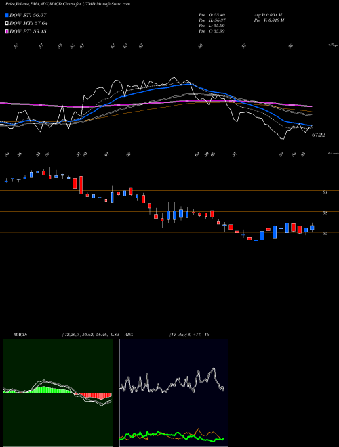Click the white DOW MT legend swatch
This screenshot has width=339, height=447.
point(7,24)
